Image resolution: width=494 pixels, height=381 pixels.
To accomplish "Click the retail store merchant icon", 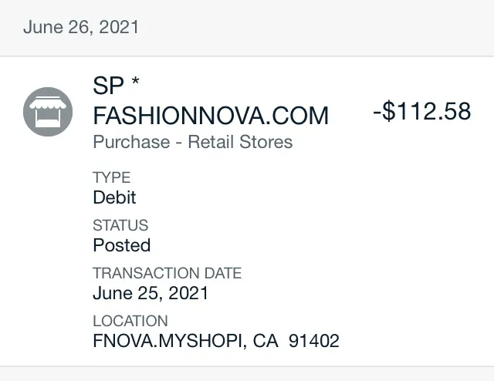I will point(48,112).
